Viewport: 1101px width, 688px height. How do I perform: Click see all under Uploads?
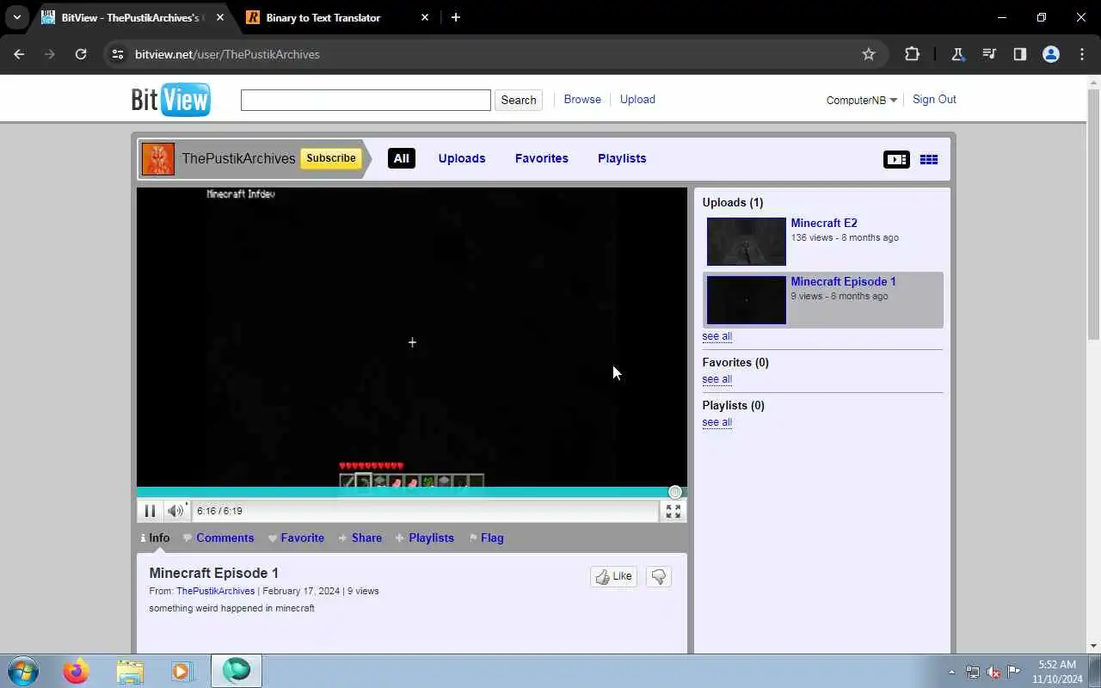pyautogui.click(x=717, y=336)
